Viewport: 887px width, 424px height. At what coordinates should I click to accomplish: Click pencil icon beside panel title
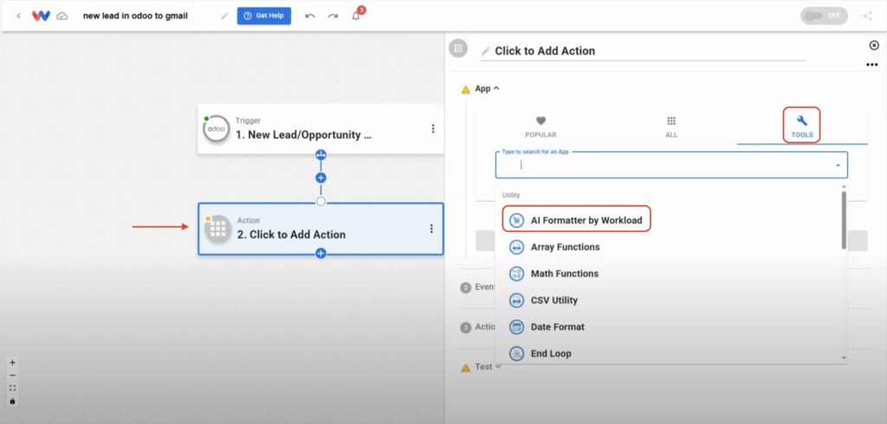(x=485, y=51)
